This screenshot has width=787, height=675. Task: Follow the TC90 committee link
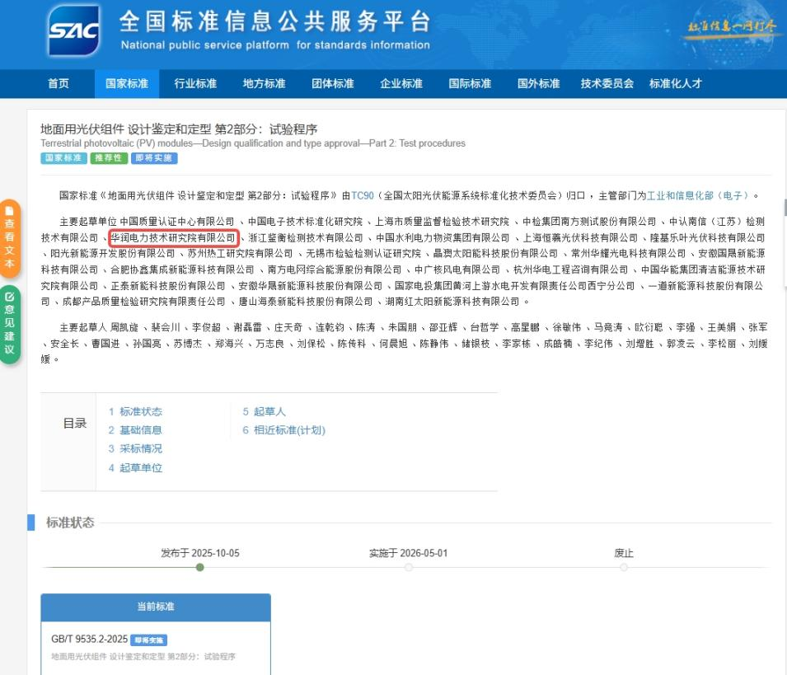tap(363, 195)
